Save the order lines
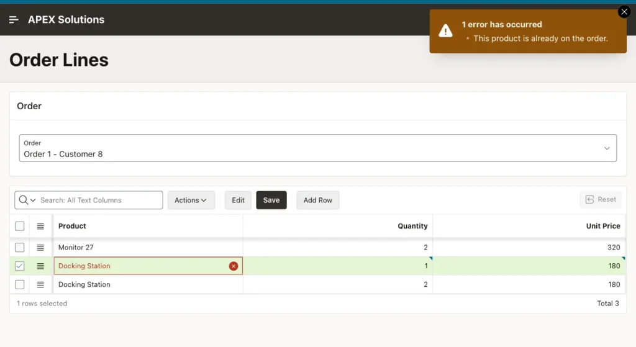Image resolution: width=636 pixels, height=347 pixels. (x=271, y=200)
